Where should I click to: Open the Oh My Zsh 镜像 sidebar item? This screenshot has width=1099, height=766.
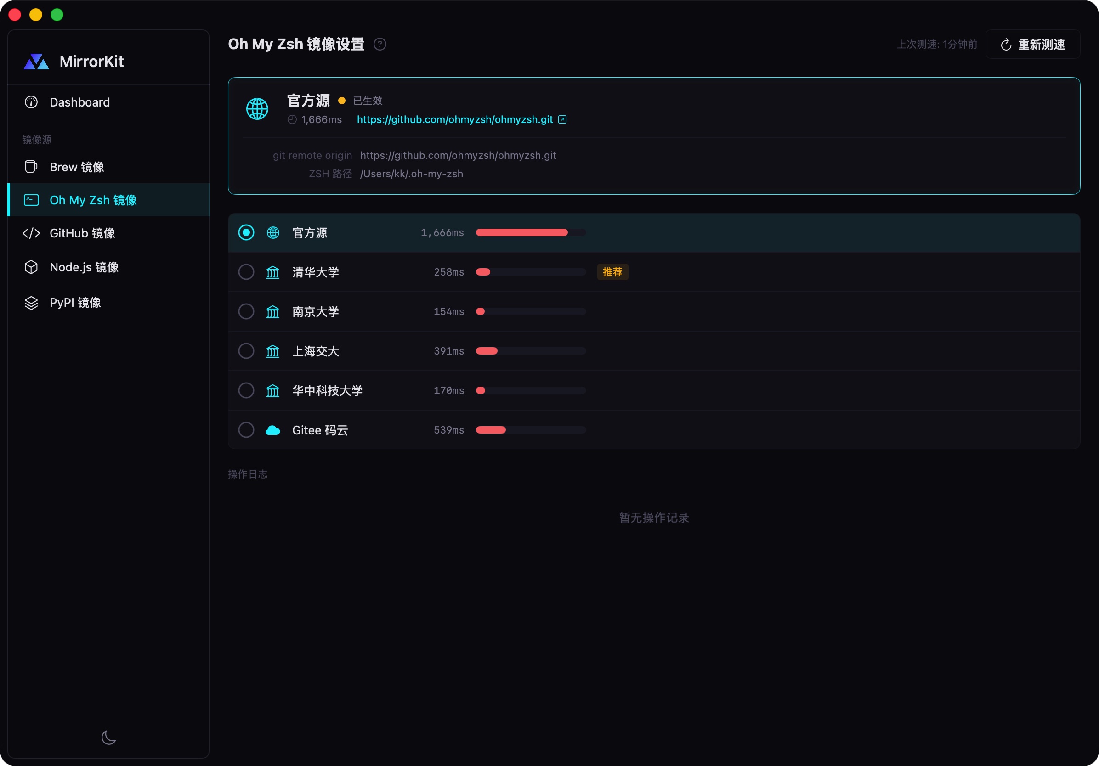108,199
